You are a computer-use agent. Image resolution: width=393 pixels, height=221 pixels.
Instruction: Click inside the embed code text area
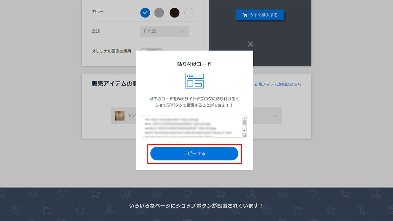click(192, 126)
